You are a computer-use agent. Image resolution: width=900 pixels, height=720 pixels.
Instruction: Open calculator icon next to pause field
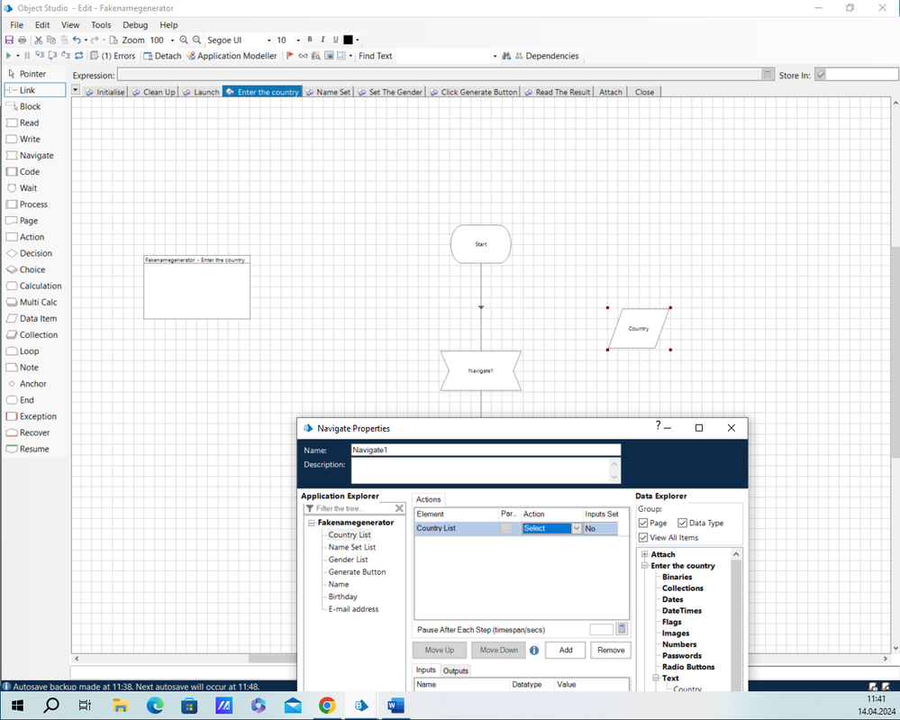coord(622,629)
